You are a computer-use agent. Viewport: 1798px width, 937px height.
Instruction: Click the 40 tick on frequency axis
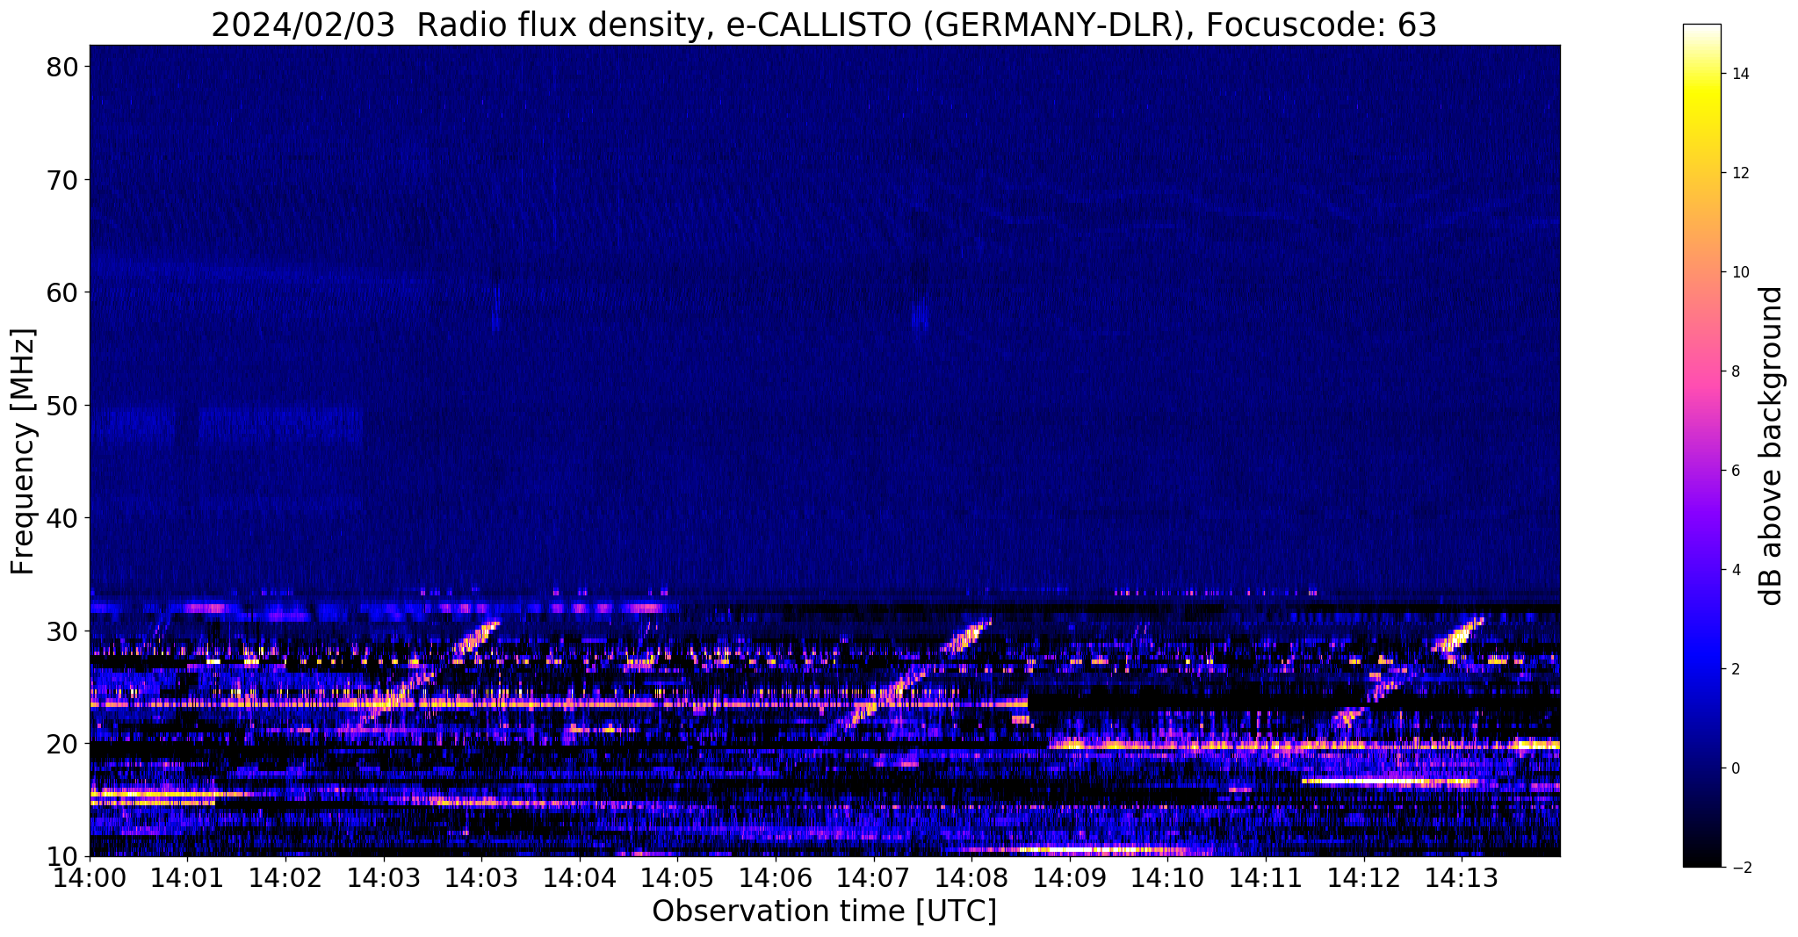(63, 518)
